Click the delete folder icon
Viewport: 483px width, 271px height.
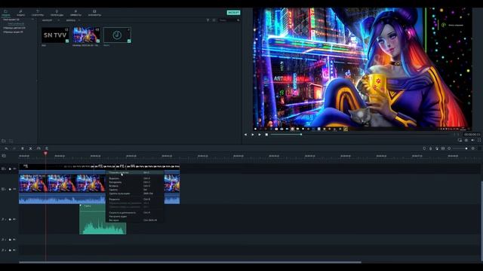[x=11, y=141]
